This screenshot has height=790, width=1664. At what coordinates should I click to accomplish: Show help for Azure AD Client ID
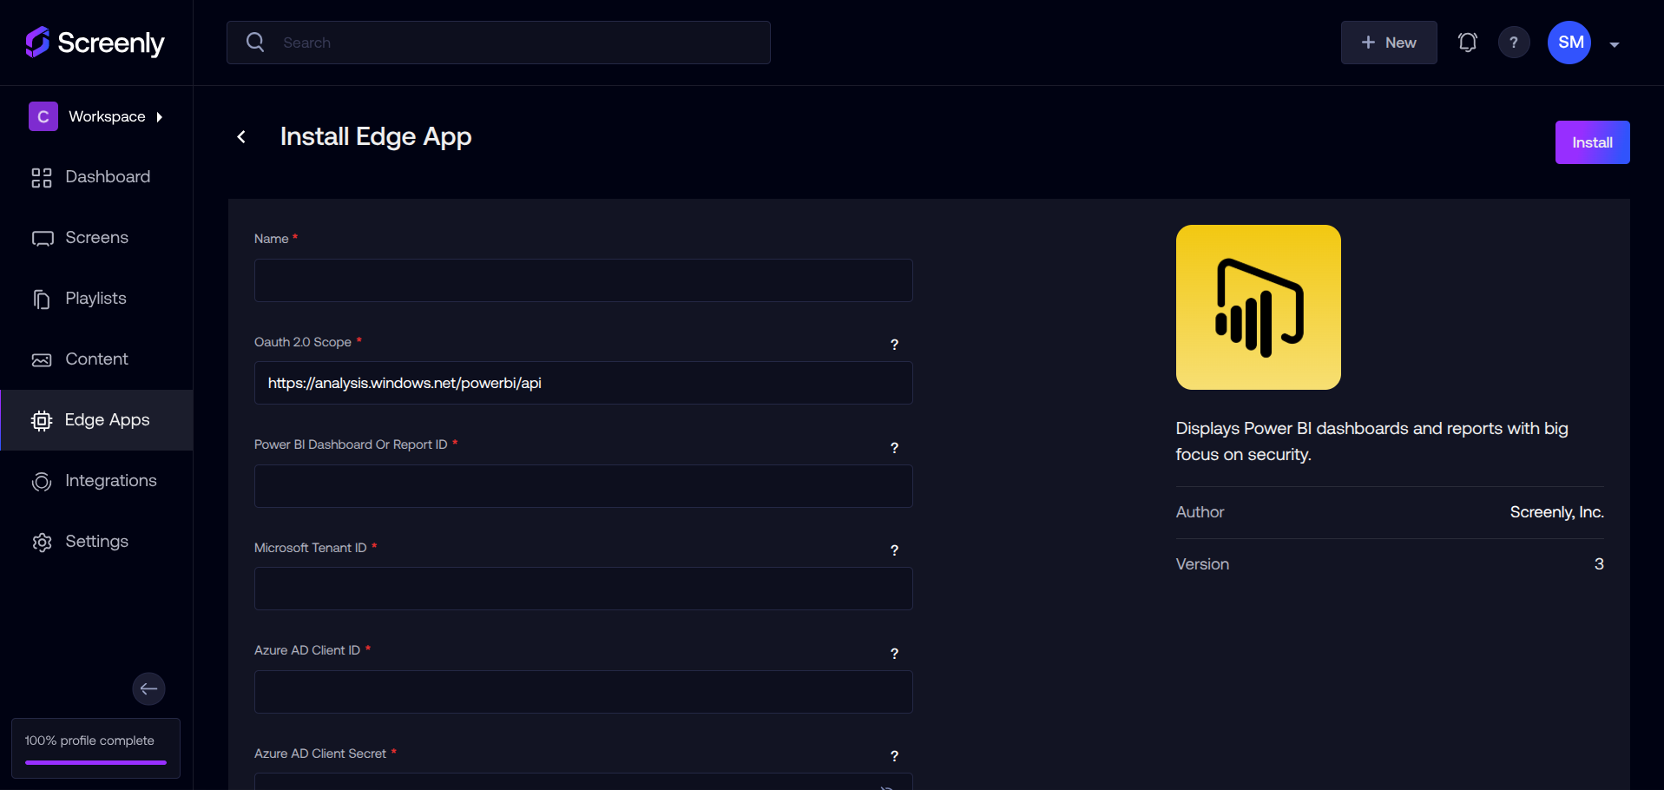[x=894, y=654]
